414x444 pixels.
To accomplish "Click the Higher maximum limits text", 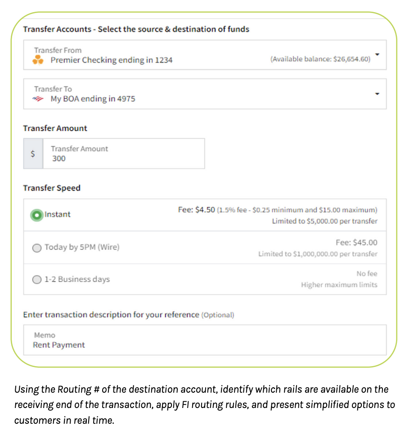I will coord(339,285).
